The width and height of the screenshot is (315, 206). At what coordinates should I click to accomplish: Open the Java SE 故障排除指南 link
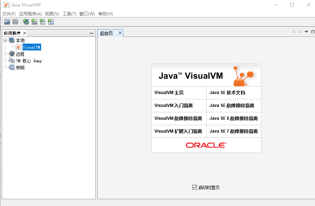[x=232, y=106]
